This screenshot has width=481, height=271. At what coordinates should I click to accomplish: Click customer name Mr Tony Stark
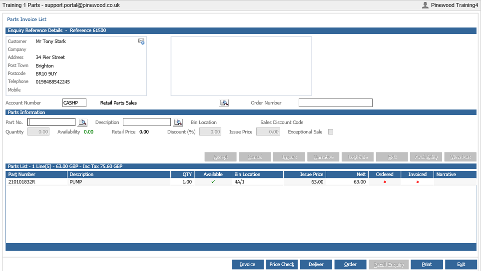click(50, 41)
